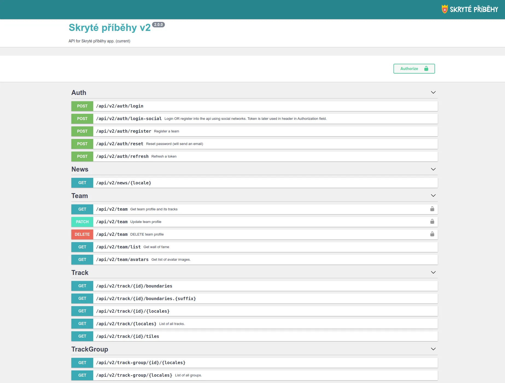
Task: Open the PATCH Update team profile operation
Action: coord(255,222)
